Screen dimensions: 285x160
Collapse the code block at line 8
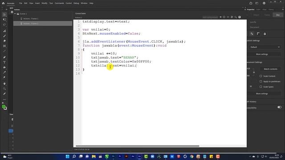81,49
